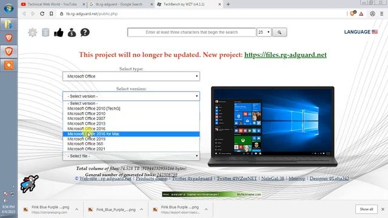Open the file explorer taskbar icon

8,24
